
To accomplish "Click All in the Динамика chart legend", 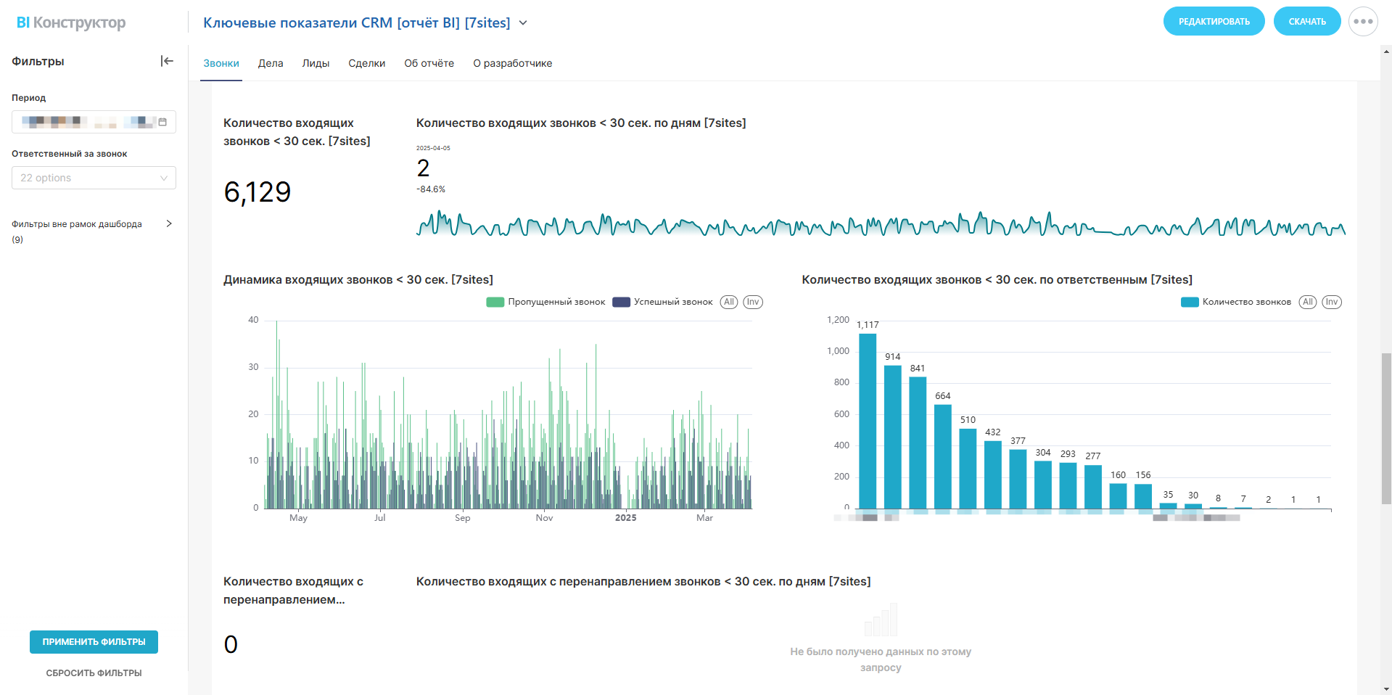I will coord(728,302).
